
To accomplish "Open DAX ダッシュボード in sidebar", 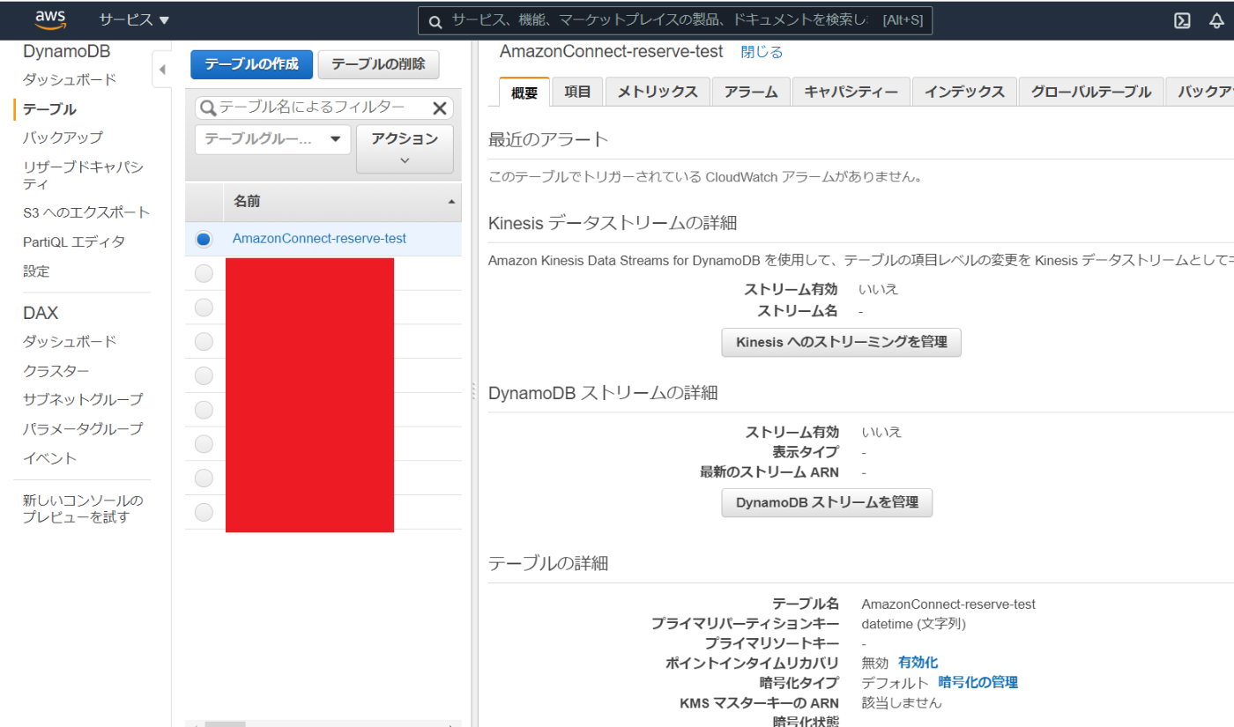I will click(70, 342).
